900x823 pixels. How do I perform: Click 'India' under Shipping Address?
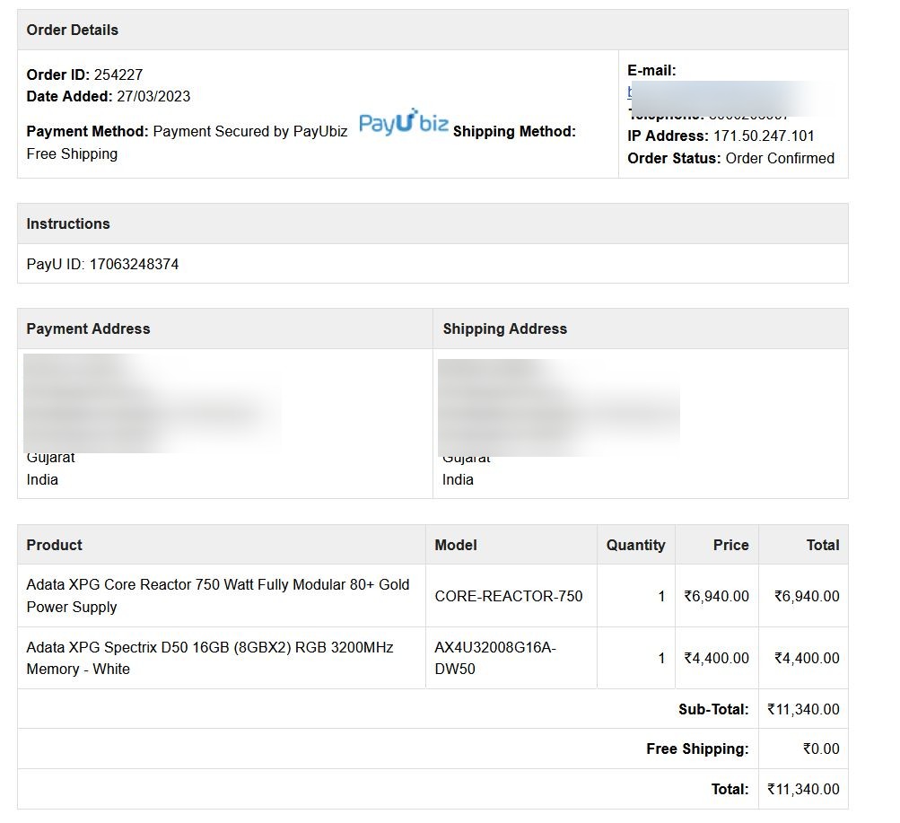(458, 480)
